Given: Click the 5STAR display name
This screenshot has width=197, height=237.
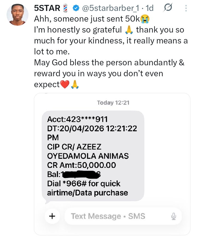Looking at the screenshot, I should [47, 8].
